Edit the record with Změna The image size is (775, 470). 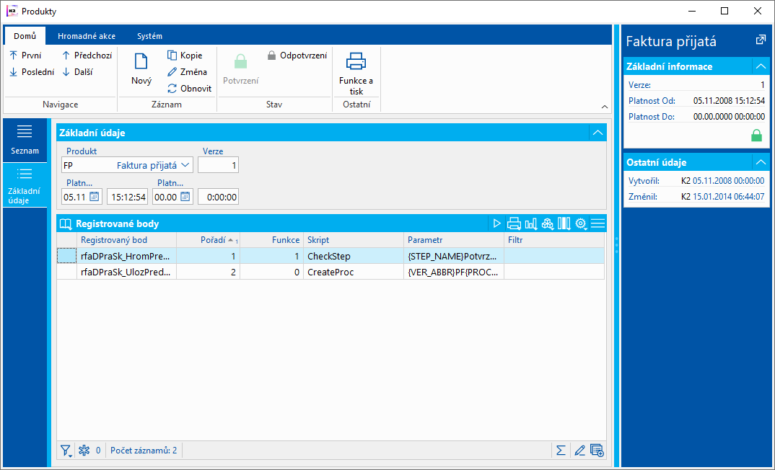[188, 72]
